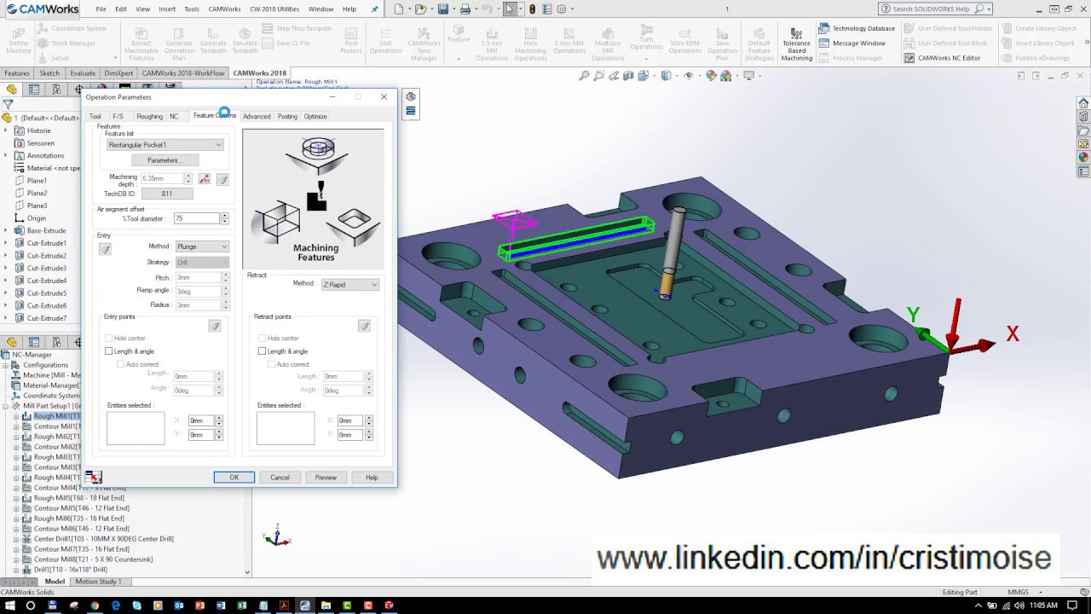1091x614 pixels.
Task: Click the Section View icon
Action: 630,76
